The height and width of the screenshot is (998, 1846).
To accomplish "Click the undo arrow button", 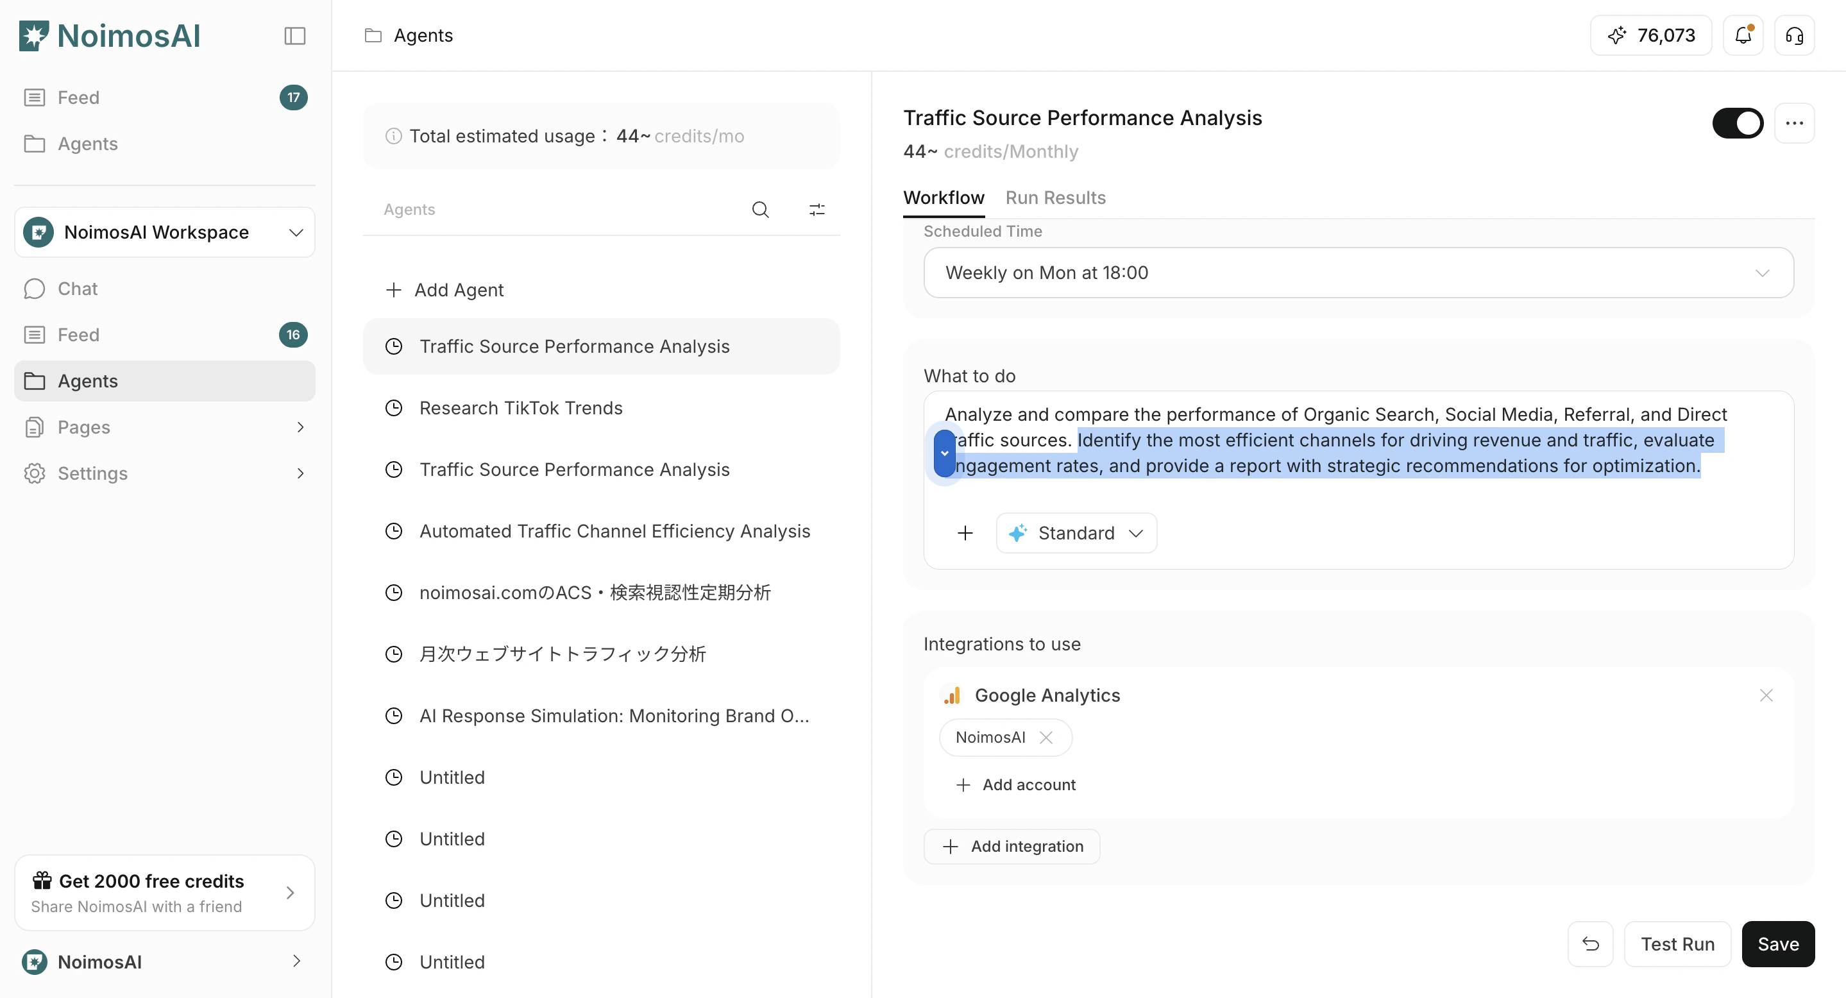I will tap(1590, 944).
